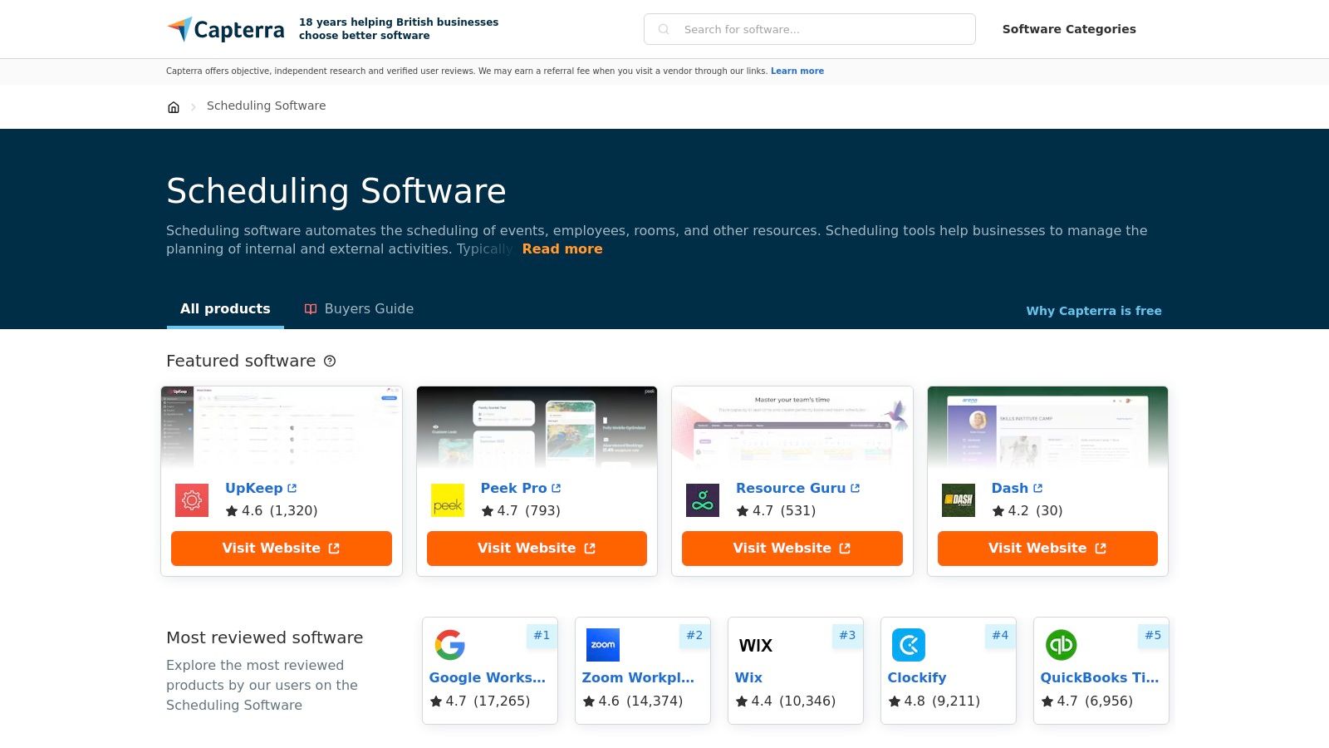Click the Zoom Workplace logo
This screenshot has height=748, width=1329.
click(602, 645)
